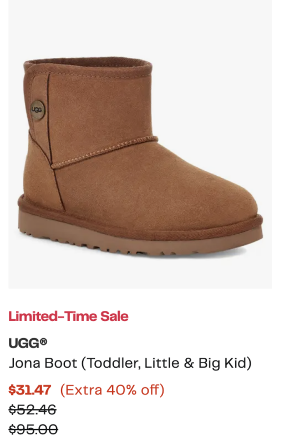Click the Limited-Time Sale label
The height and width of the screenshot is (445, 284).
[x=68, y=316]
